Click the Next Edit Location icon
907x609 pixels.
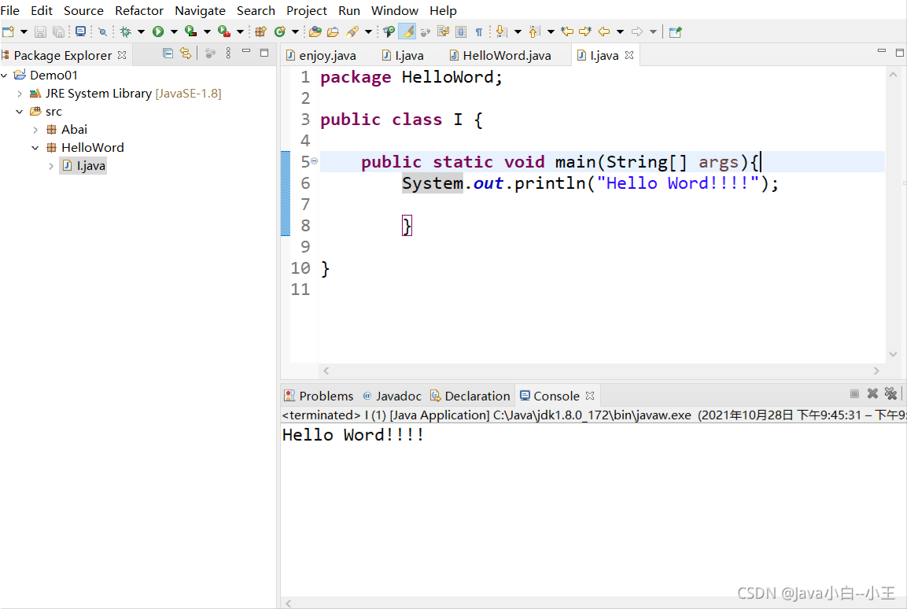(x=585, y=31)
